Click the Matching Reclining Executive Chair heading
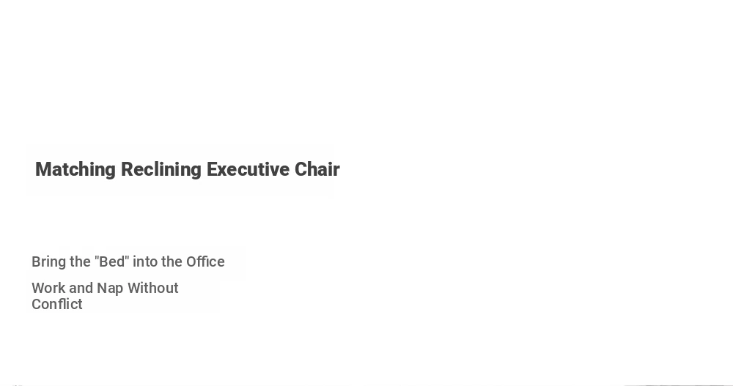The height and width of the screenshot is (386, 733). [188, 169]
